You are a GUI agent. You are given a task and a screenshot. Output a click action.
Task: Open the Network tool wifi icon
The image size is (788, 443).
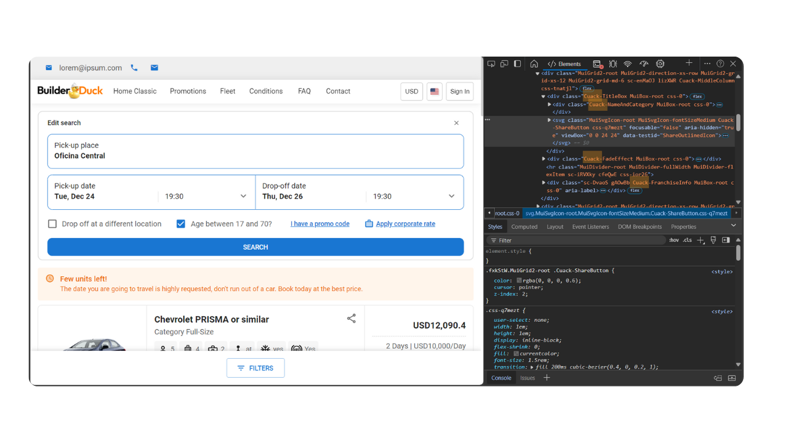pyautogui.click(x=627, y=63)
